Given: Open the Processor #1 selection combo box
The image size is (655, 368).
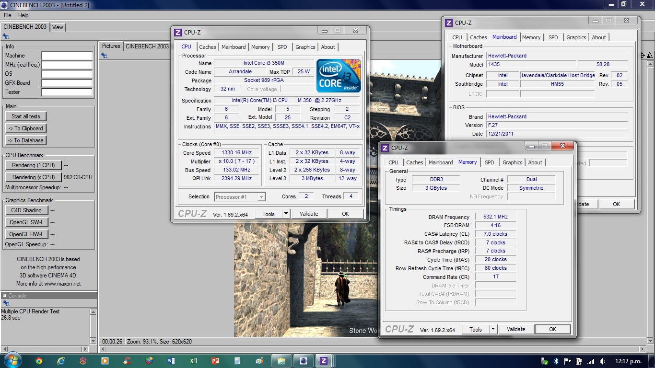Looking at the screenshot, I should pyautogui.click(x=240, y=197).
